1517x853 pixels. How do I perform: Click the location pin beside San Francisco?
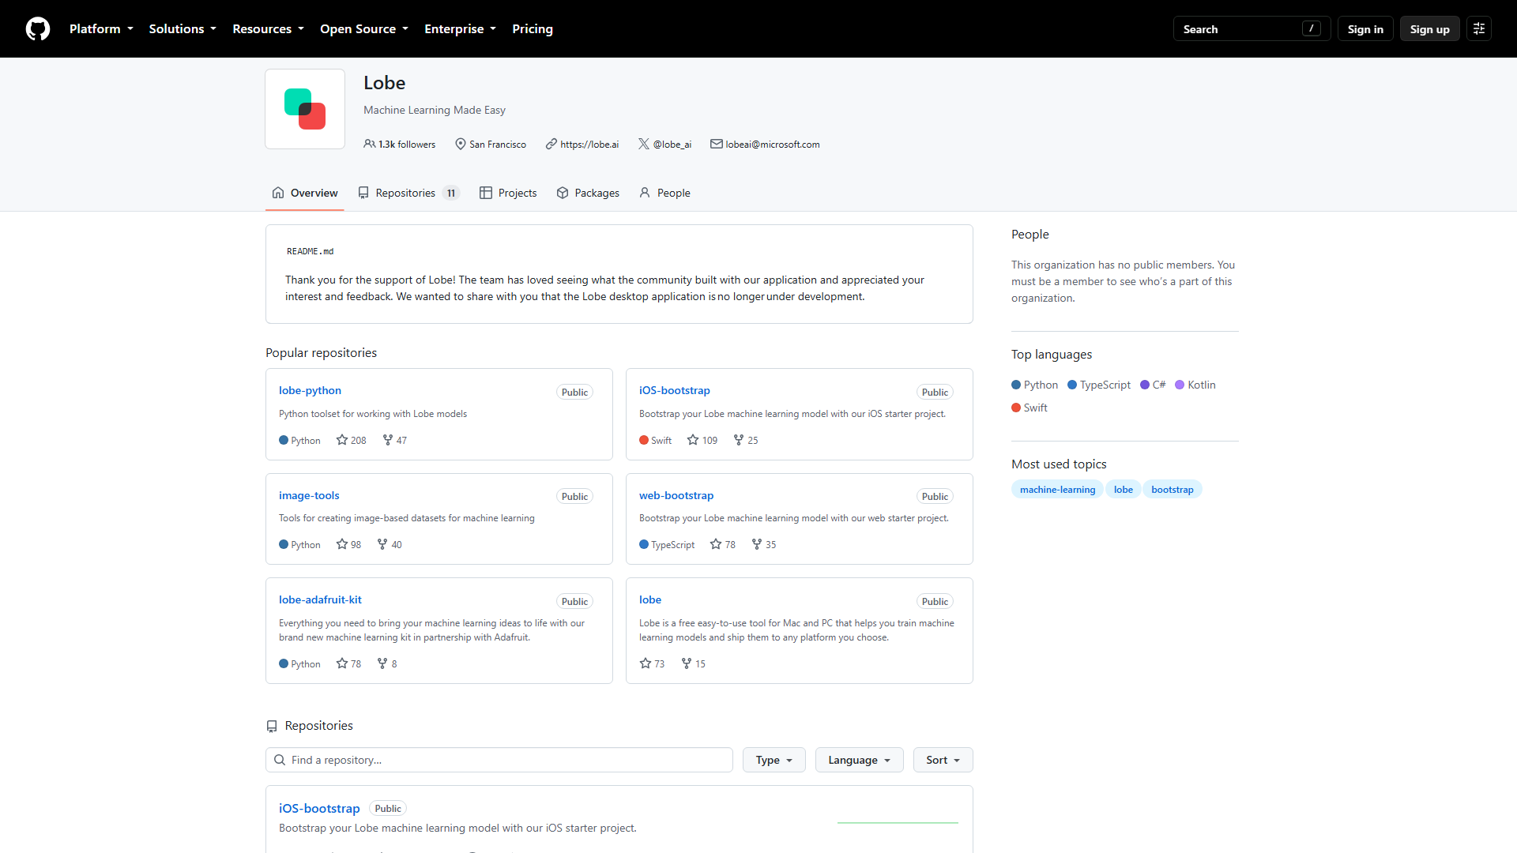(461, 144)
